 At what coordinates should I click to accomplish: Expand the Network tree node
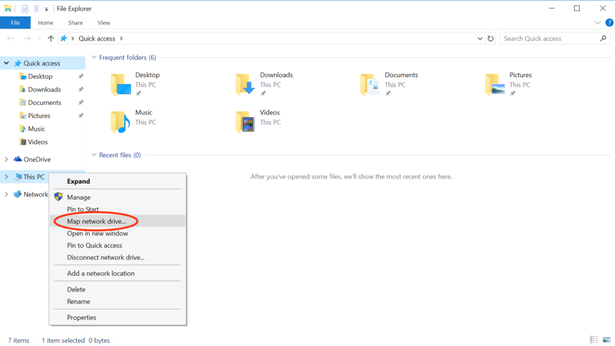[6, 194]
